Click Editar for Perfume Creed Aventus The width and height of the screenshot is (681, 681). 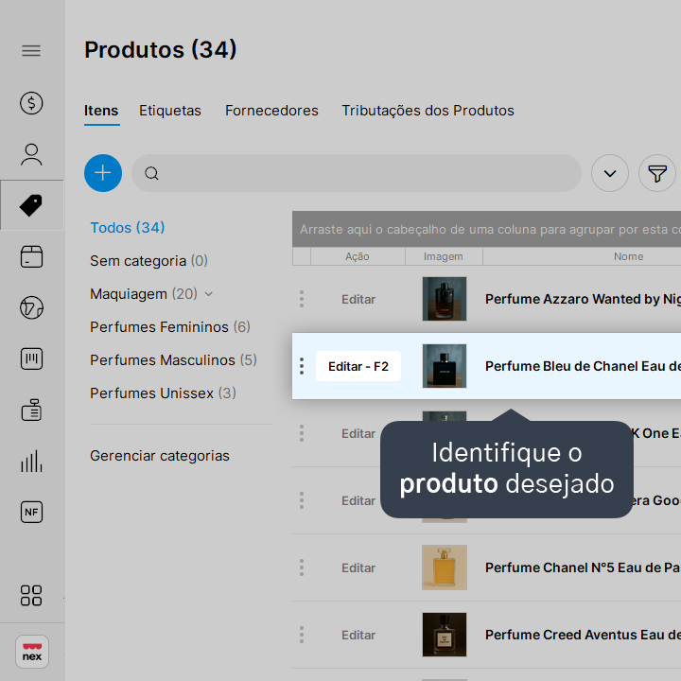point(358,635)
